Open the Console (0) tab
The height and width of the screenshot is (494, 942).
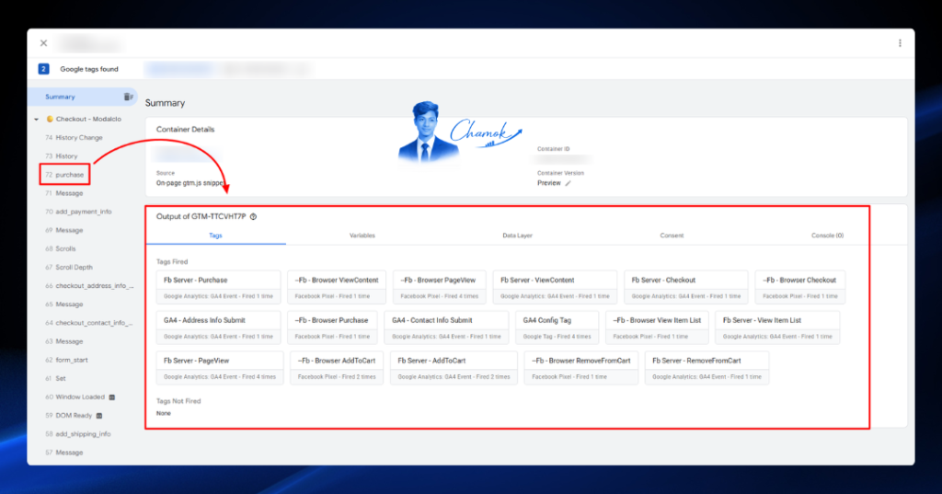tap(827, 236)
